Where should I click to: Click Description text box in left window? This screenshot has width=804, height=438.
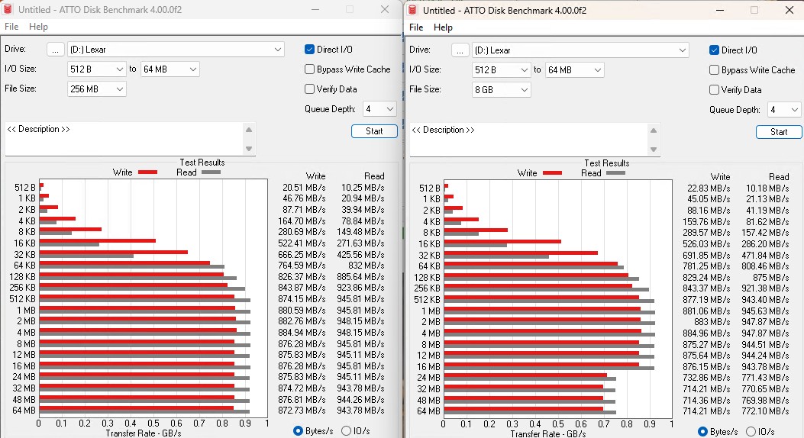coord(124,138)
